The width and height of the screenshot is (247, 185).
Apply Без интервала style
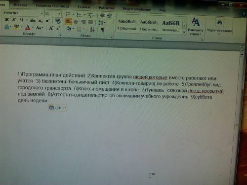click(x=149, y=26)
